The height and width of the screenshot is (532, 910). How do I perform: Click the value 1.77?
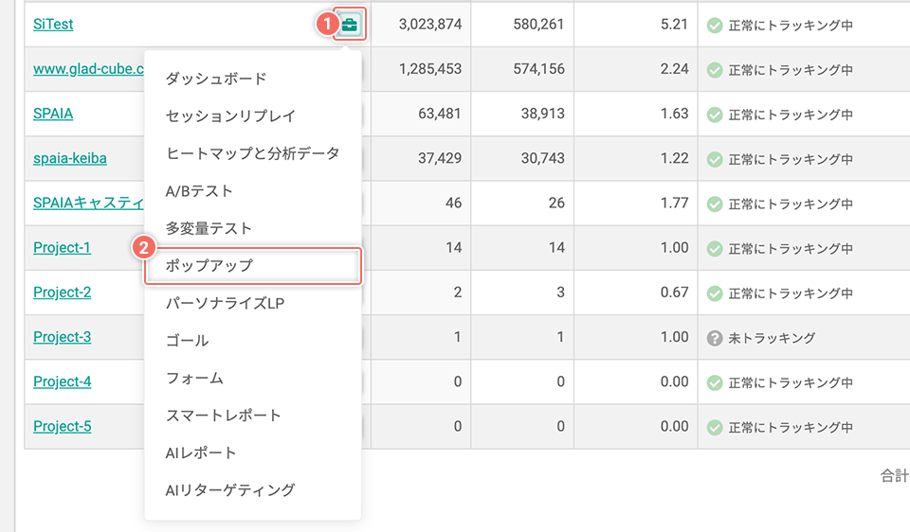point(674,203)
